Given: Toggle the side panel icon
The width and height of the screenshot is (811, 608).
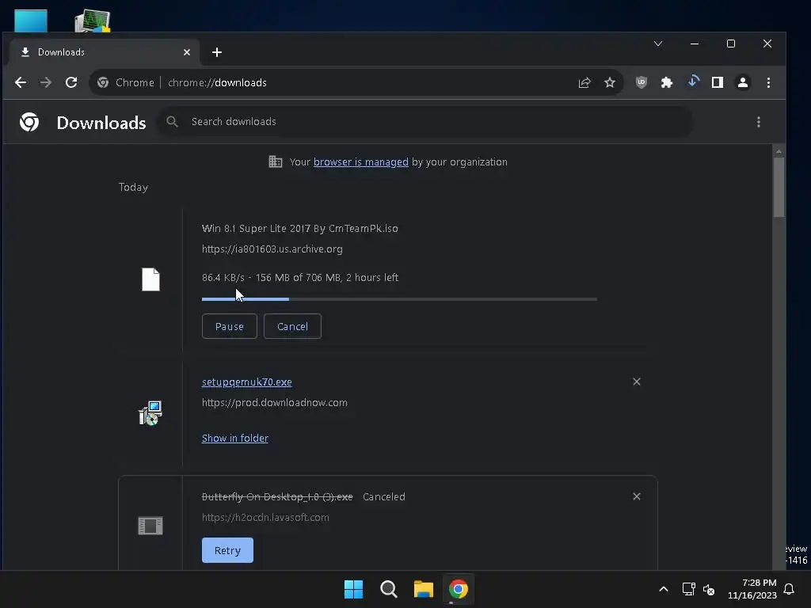Looking at the screenshot, I should pos(718,82).
